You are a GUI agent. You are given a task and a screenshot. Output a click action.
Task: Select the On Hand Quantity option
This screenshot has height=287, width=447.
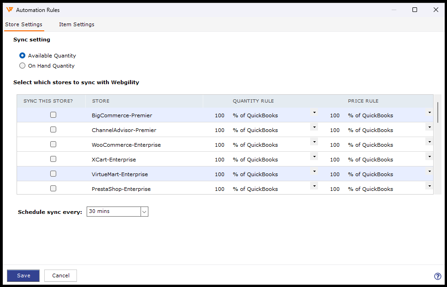23,66
